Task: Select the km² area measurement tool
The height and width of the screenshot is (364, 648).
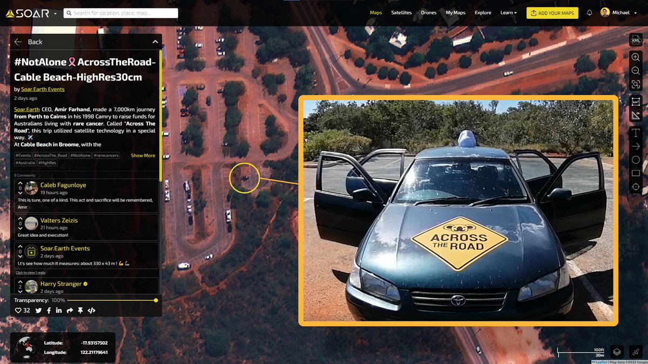Action: coord(636,102)
